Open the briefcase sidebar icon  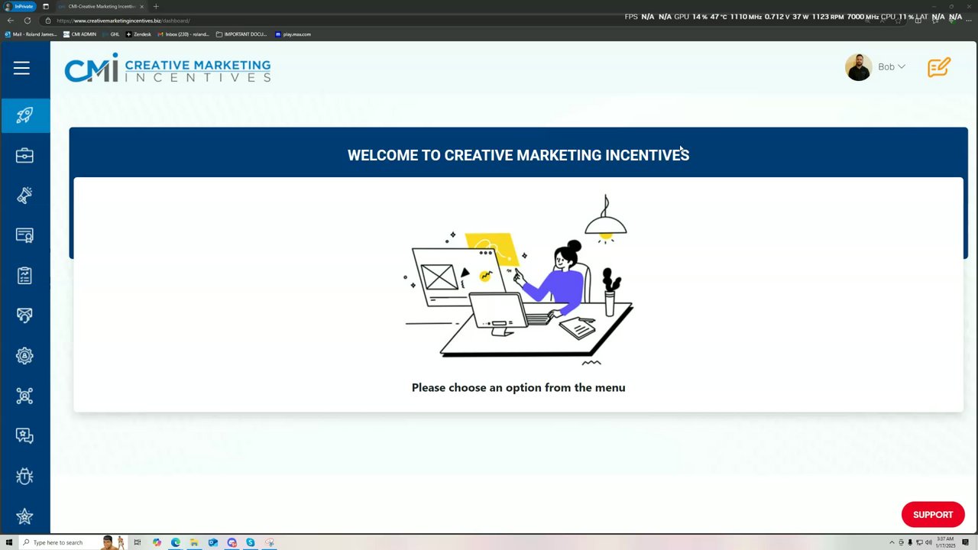[x=24, y=155]
